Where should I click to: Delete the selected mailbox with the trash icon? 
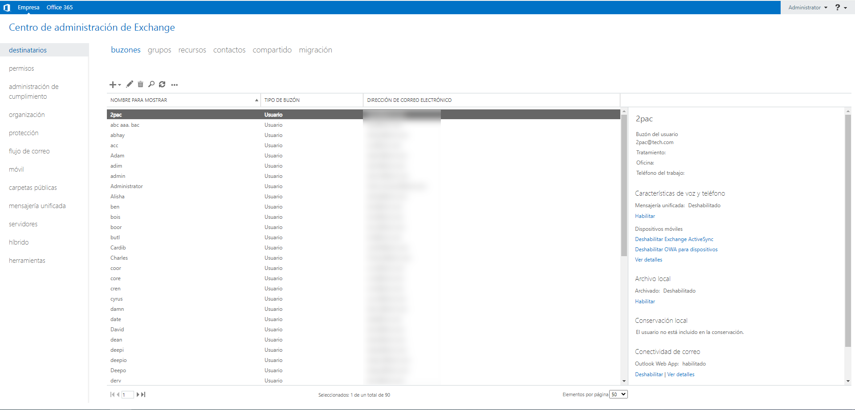coord(140,84)
